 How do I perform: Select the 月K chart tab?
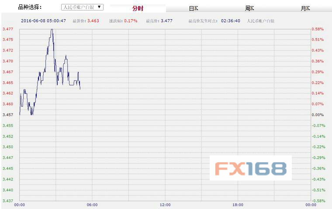coord(305,8)
